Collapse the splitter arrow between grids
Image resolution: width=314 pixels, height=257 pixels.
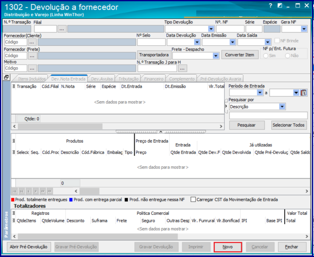pyautogui.click(x=161, y=132)
